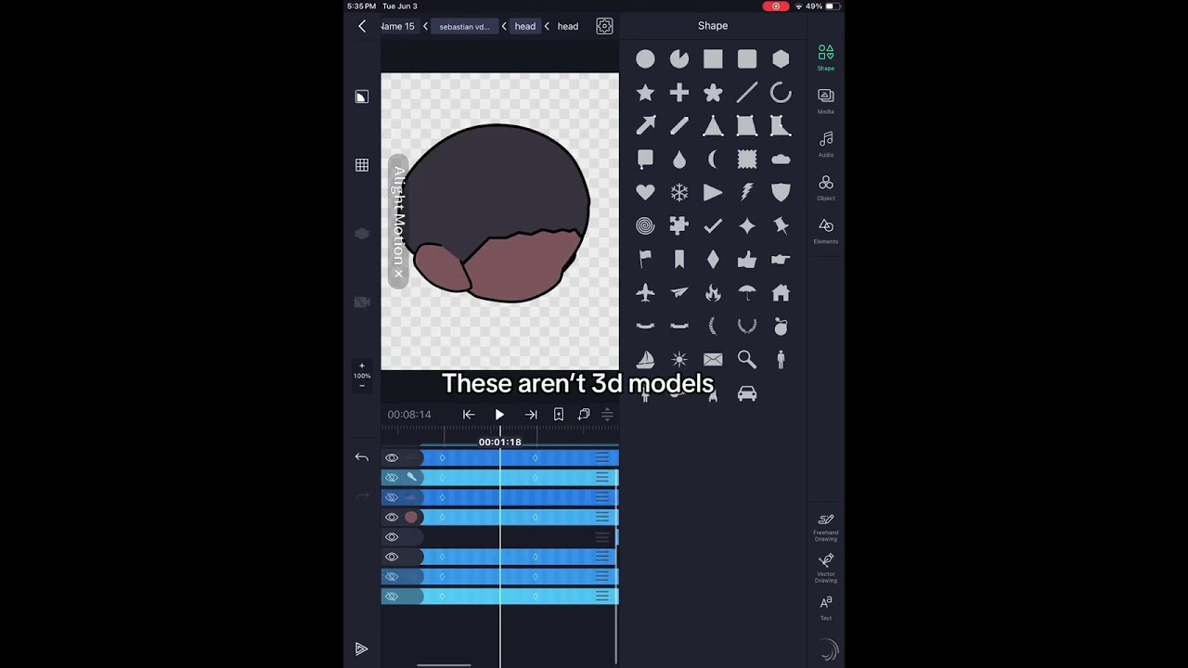
Task: Jump to previous keyframe
Action: tap(469, 415)
